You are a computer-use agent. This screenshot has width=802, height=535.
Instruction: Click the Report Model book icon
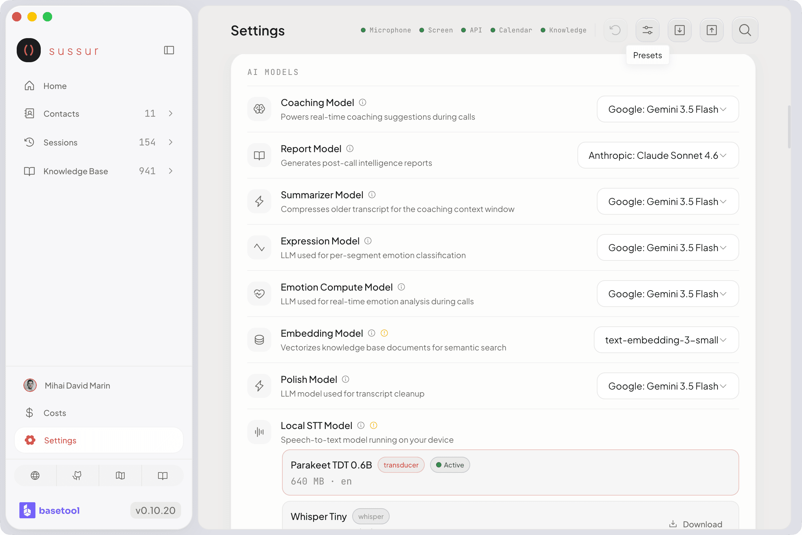(x=259, y=155)
